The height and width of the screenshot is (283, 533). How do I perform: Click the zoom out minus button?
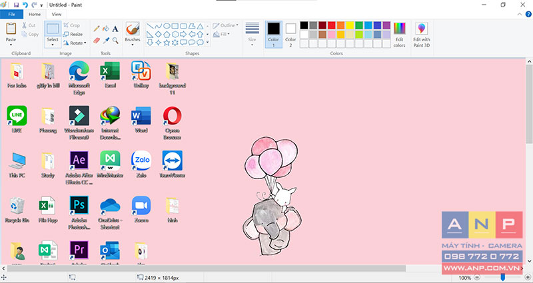click(477, 278)
